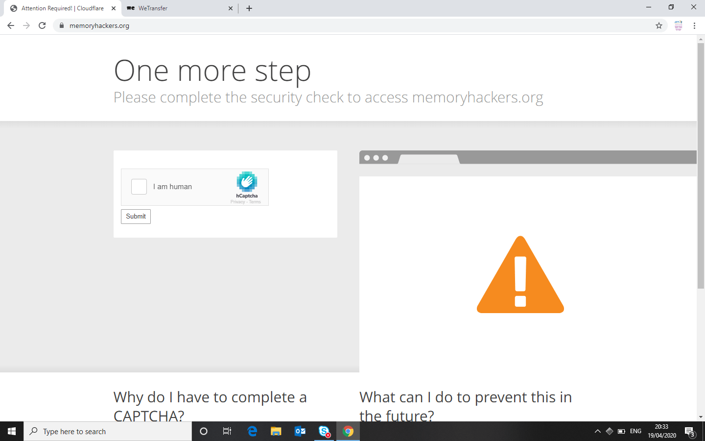705x441 pixels.
Task: Click the memoryhackers.org address bar
Action: 360,25
